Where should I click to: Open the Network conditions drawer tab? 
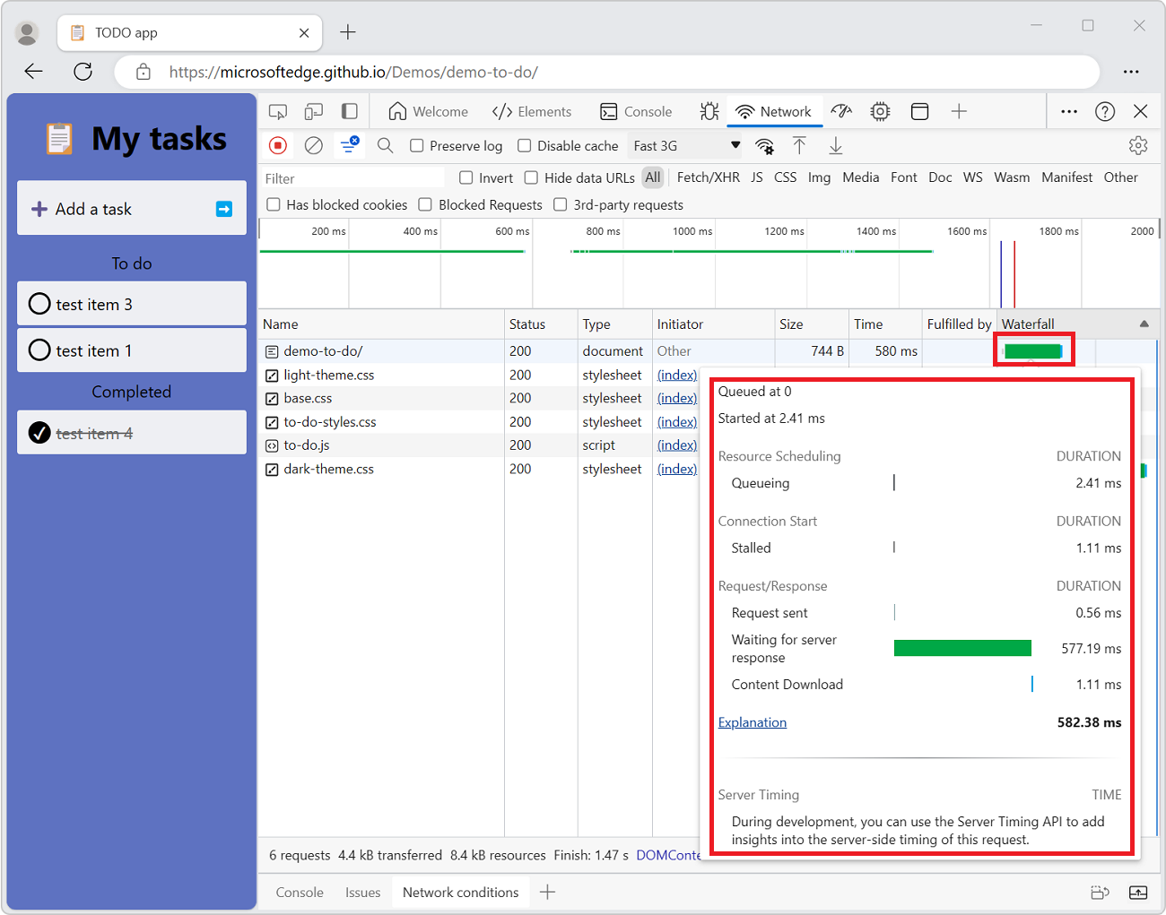(x=460, y=892)
